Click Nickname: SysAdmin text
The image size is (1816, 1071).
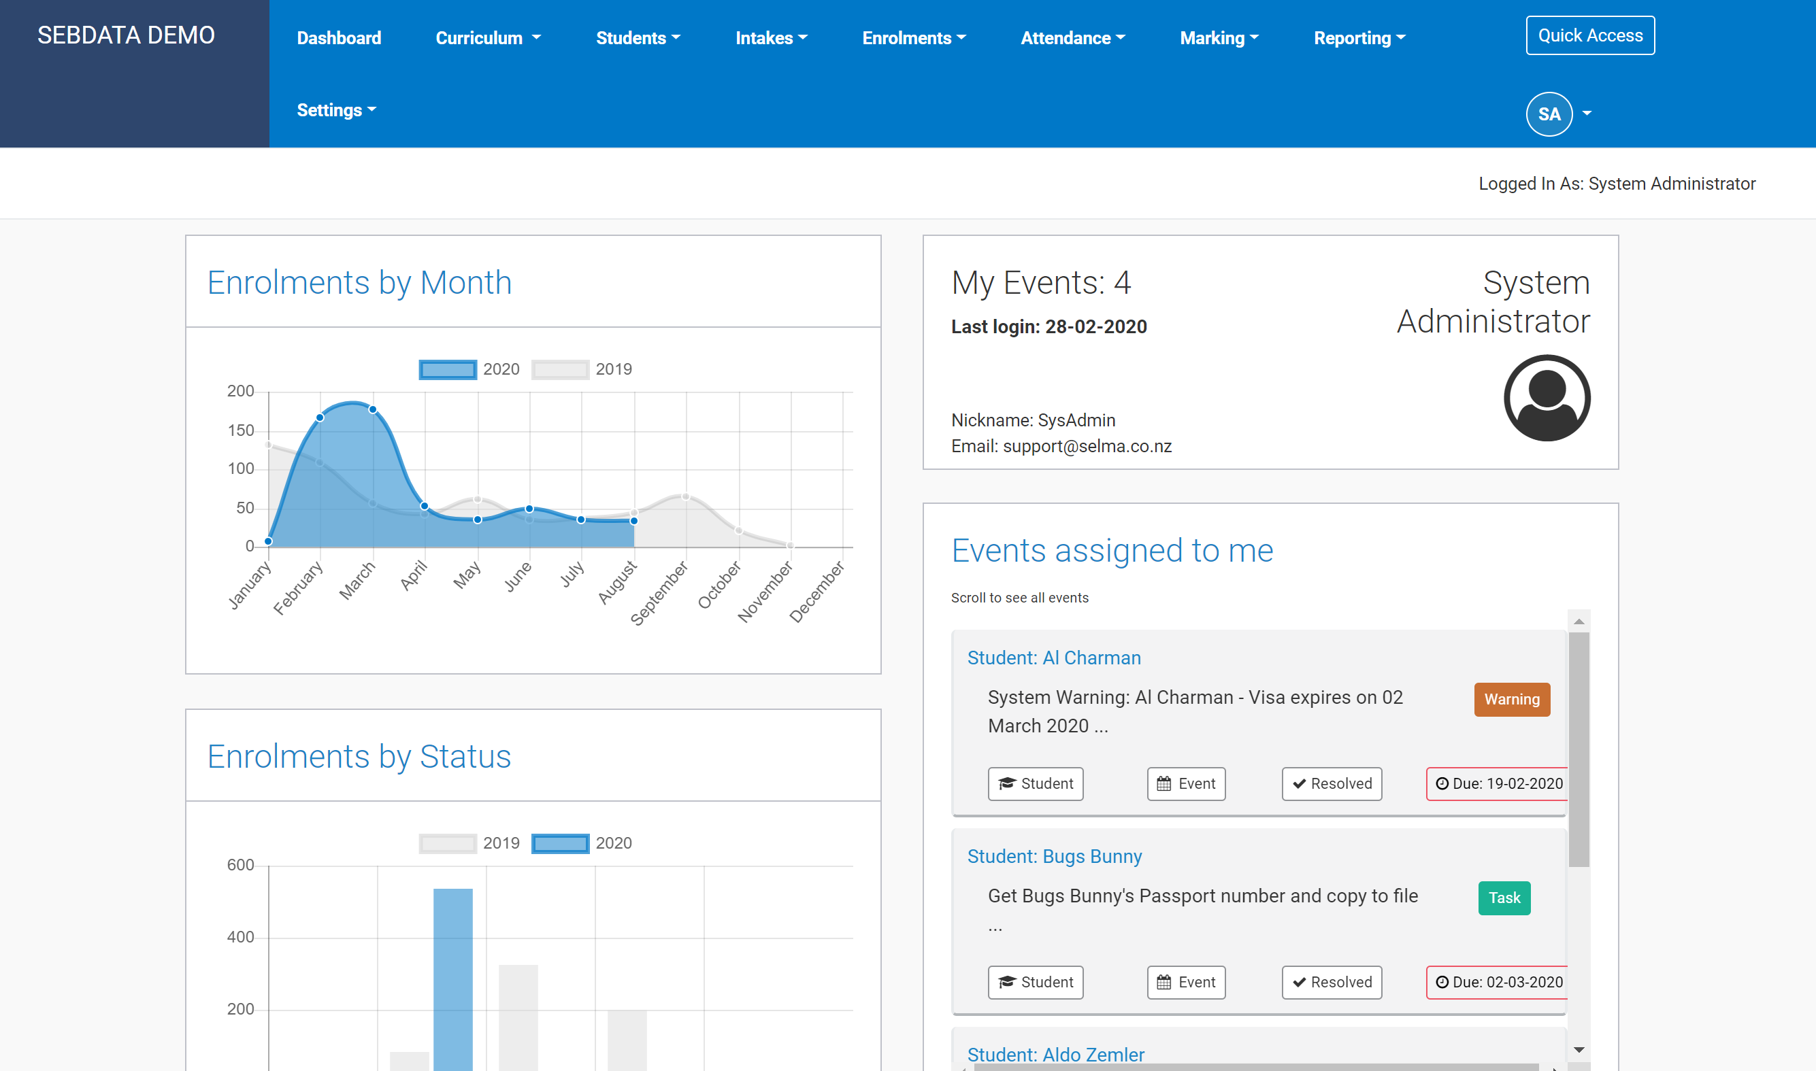1034,420
